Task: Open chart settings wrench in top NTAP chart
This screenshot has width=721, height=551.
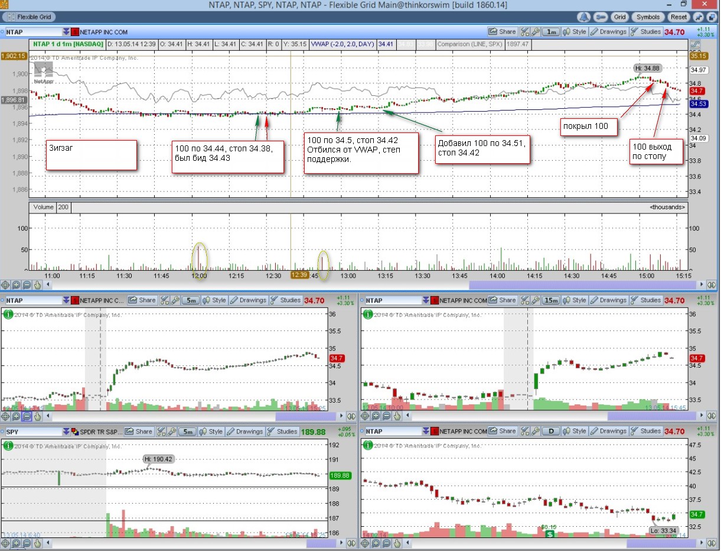Action: [536, 32]
